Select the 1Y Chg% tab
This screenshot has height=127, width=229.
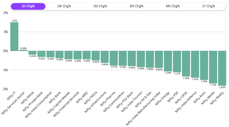(209, 6)
